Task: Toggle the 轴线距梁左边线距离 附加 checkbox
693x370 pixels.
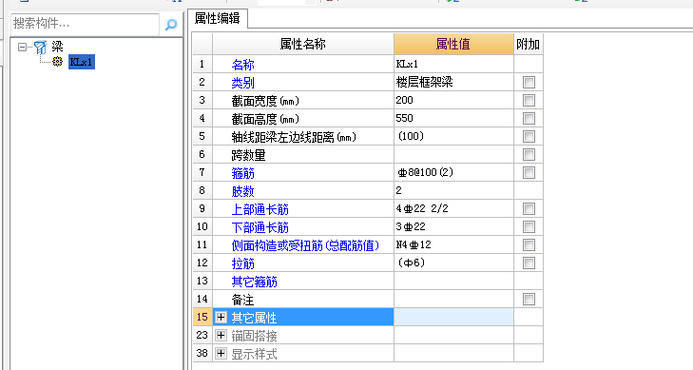Action: pyautogui.click(x=529, y=137)
